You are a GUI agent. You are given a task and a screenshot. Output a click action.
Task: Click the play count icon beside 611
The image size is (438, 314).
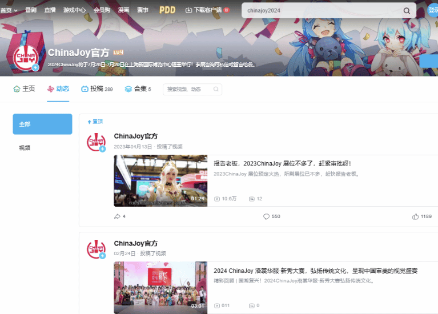pyautogui.click(x=217, y=305)
